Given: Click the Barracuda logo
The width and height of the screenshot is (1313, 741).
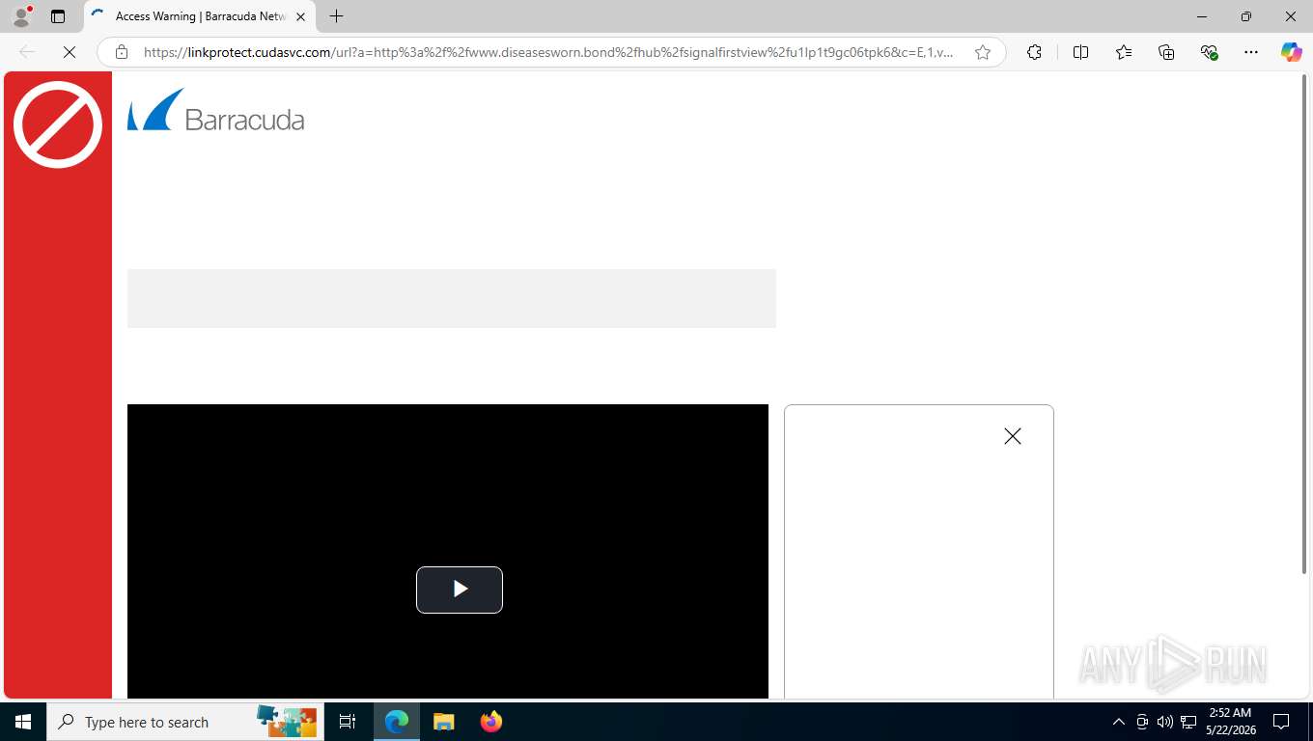Looking at the screenshot, I should pyautogui.click(x=216, y=110).
